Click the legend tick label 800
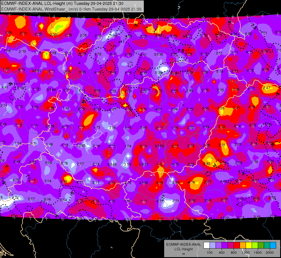This screenshot has width=281, height=258. pyautogui.click(x=234, y=253)
